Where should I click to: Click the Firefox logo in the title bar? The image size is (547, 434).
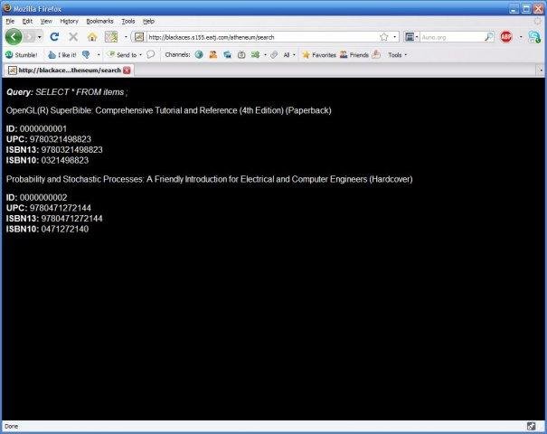click(7, 7)
